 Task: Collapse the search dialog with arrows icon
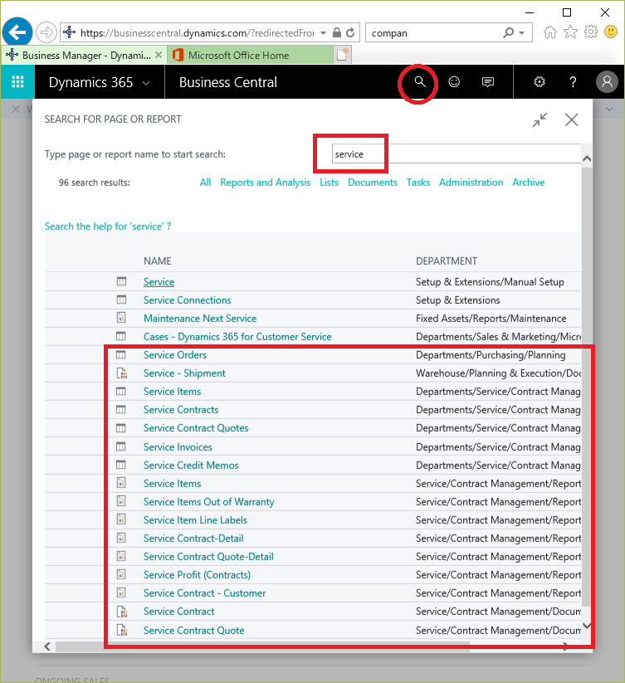(x=540, y=120)
